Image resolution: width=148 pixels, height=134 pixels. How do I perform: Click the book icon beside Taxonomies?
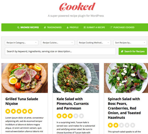pos(45,27)
